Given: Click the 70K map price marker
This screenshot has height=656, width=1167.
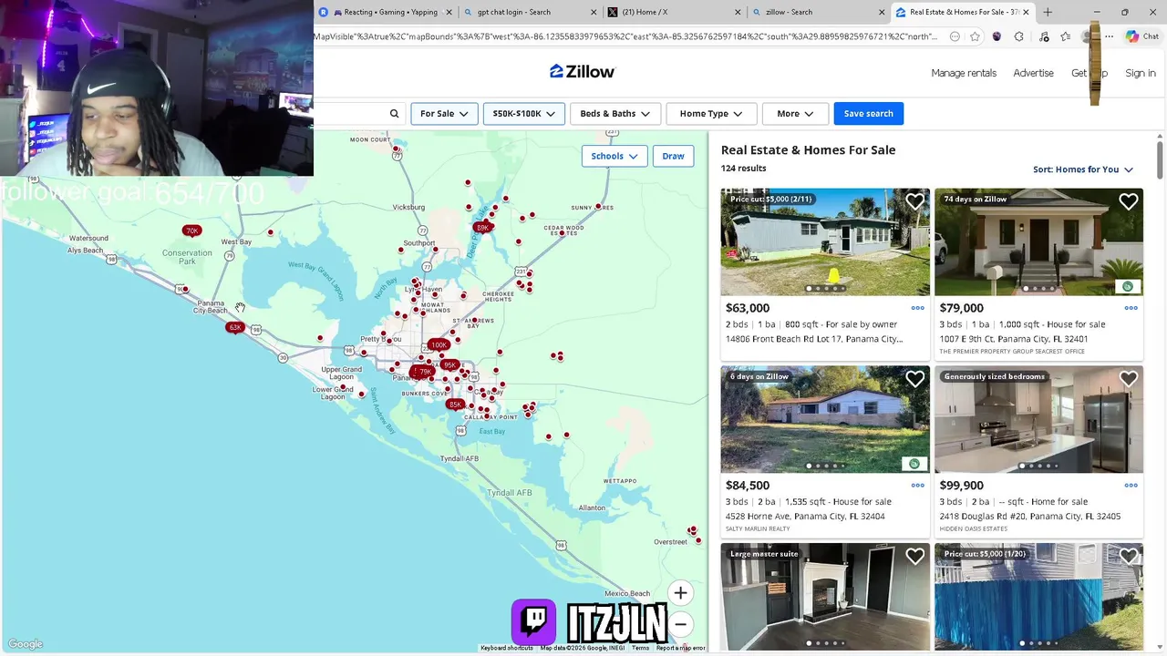Looking at the screenshot, I should coord(191,231).
